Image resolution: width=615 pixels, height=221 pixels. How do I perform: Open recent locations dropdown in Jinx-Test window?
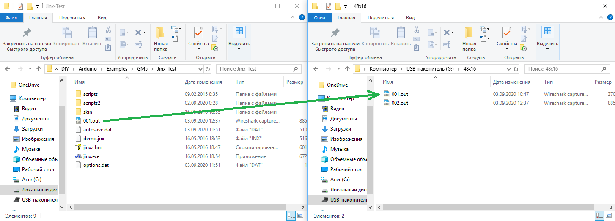(x=30, y=68)
